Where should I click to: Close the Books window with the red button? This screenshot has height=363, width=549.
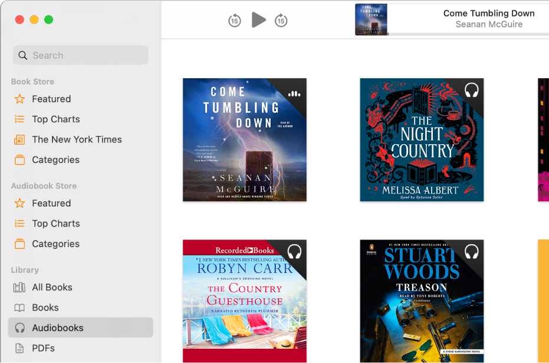pyautogui.click(x=19, y=19)
